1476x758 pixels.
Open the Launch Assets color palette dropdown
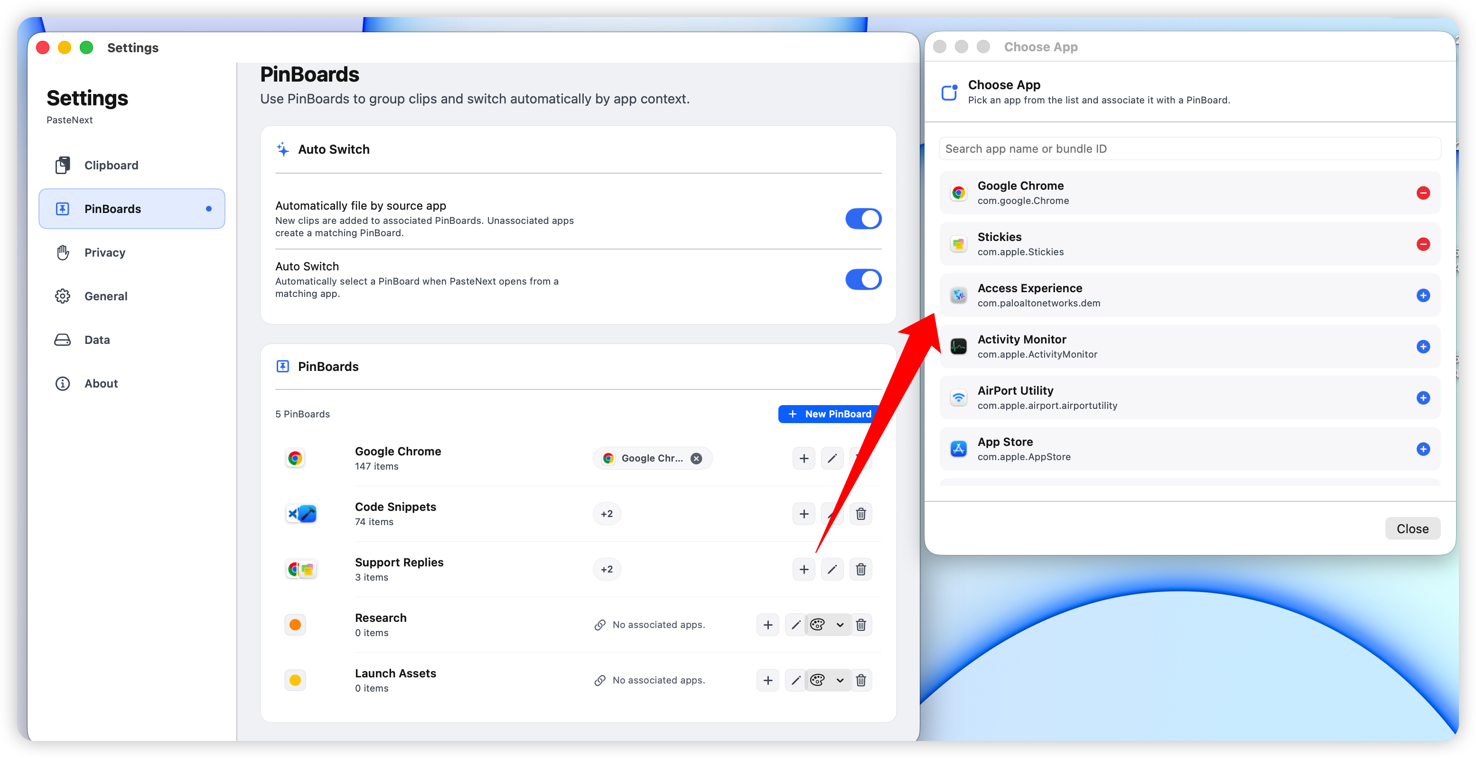click(x=827, y=680)
